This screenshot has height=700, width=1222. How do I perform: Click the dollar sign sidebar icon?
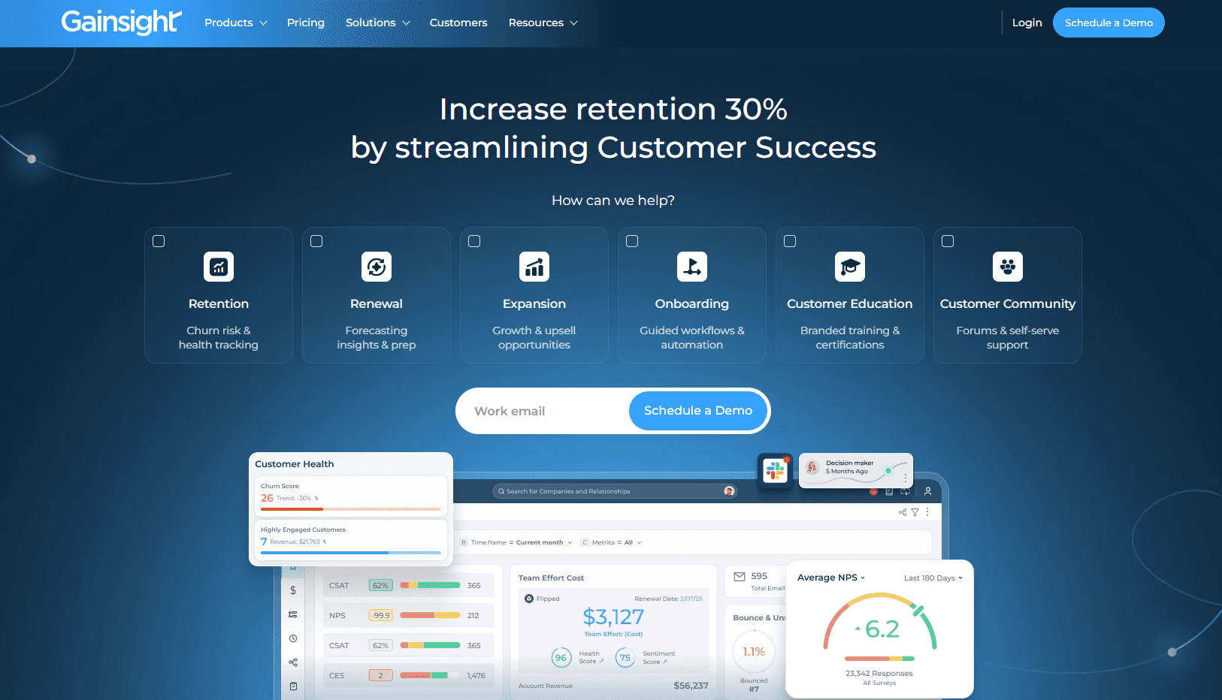293,590
